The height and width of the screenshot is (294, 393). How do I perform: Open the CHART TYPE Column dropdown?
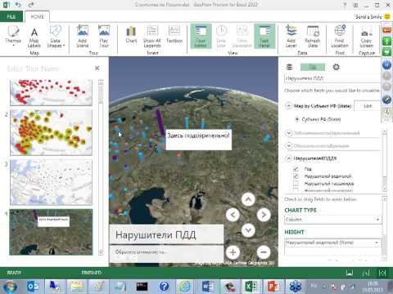click(332, 220)
